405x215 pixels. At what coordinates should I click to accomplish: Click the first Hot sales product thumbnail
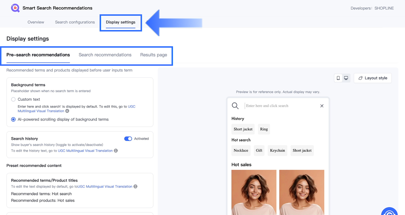point(254,192)
